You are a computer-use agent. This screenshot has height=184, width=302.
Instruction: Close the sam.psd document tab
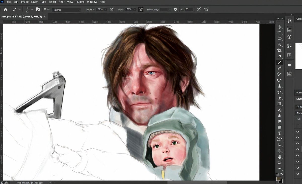[x=45, y=17]
